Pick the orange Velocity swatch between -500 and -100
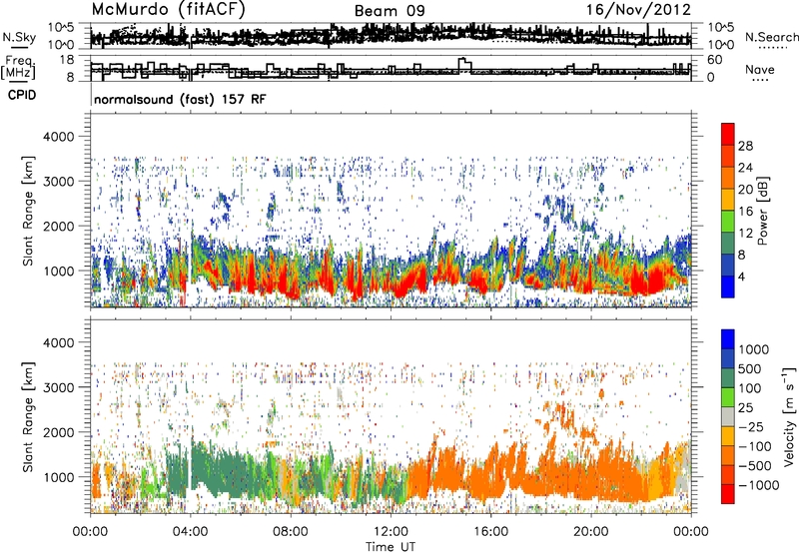This screenshot has height=553, width=799. pos(728,455)
